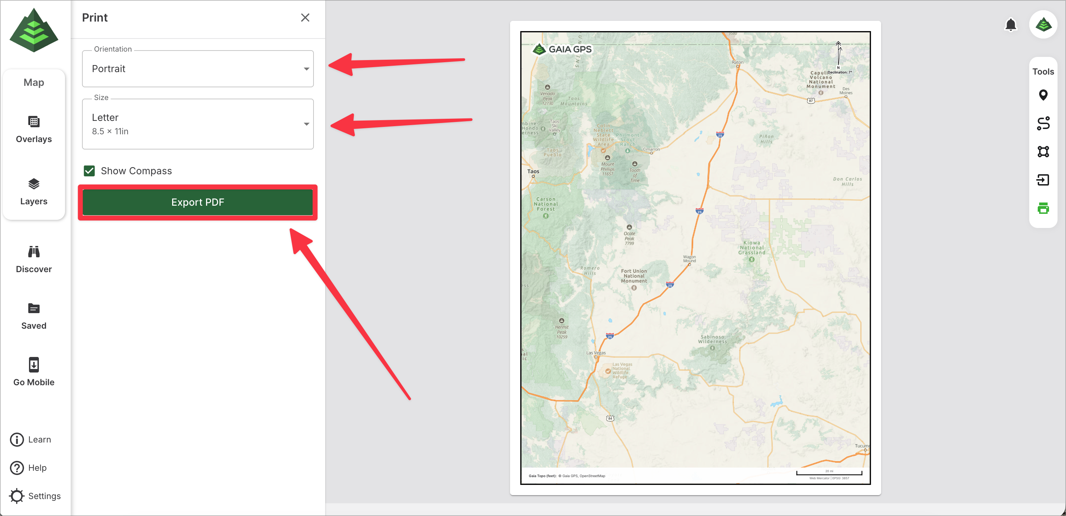
Task: Open the Gaia GPS profile avatar
Action: point(1043,25)
